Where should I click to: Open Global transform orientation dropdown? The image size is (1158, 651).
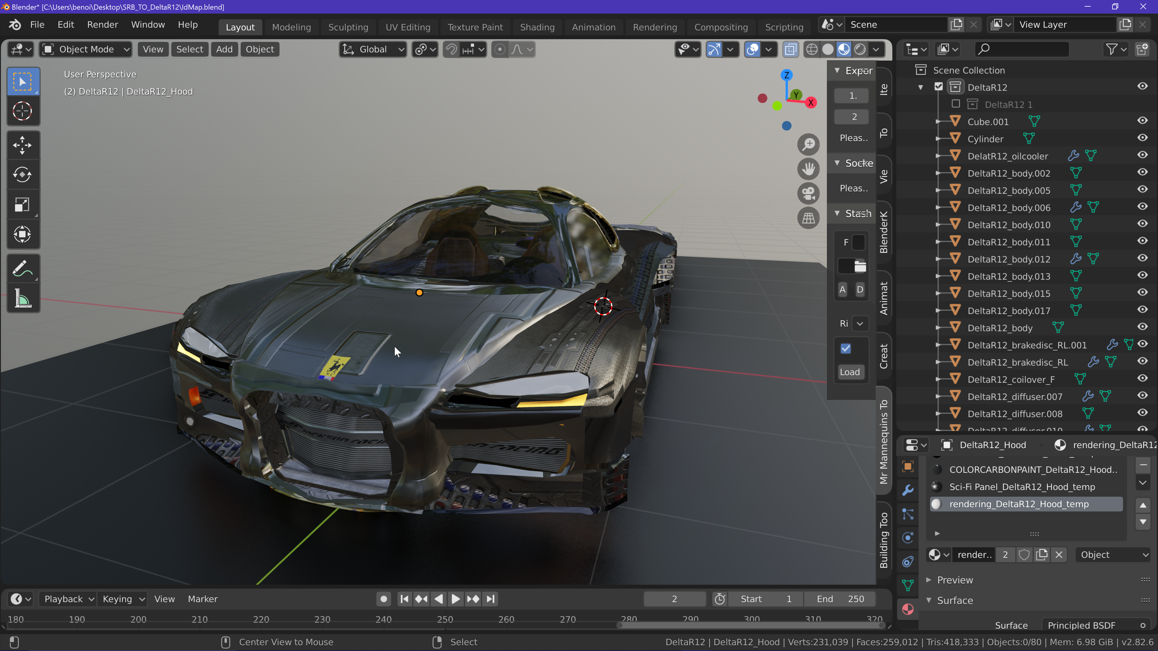(x=373, y=49)
